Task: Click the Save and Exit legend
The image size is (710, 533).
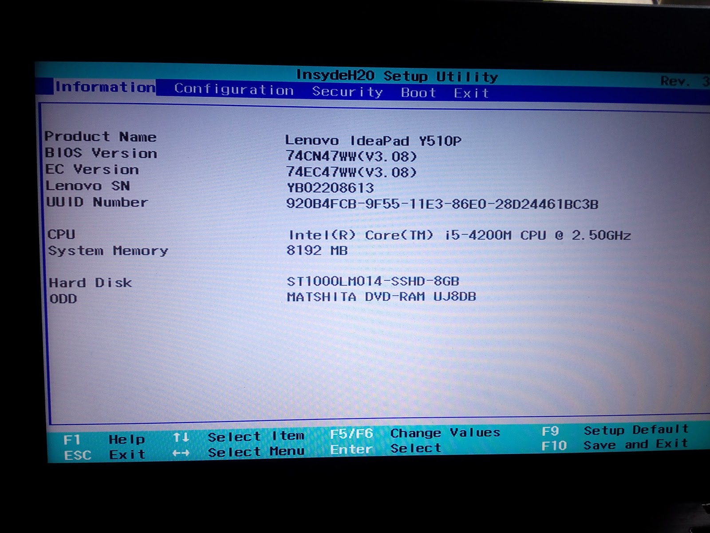Action: coord(635,444)
